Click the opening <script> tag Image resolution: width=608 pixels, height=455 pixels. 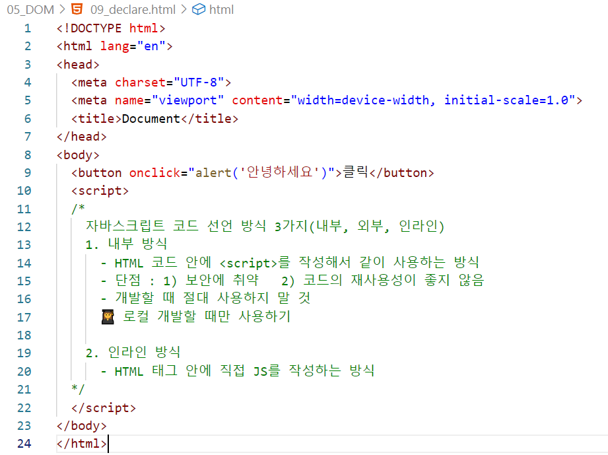click(x=100, y=191)
